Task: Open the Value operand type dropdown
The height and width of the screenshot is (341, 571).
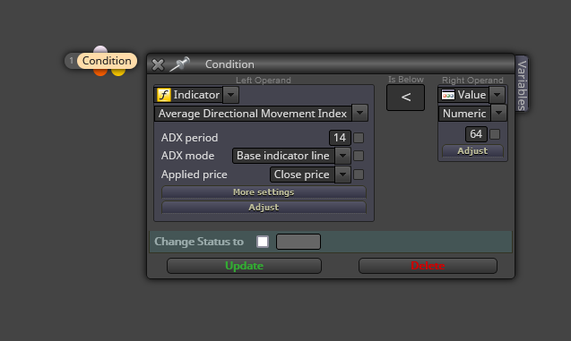Action: coord(497,95)
